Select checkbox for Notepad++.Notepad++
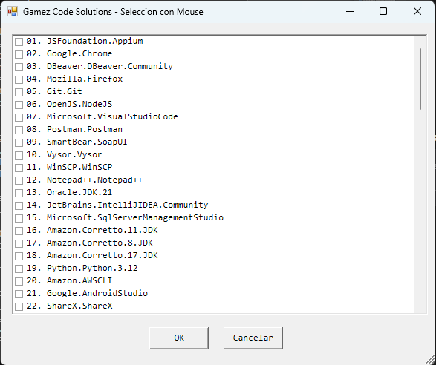The width and height of the screenshot is (436, 365). [x=19, y=180]
